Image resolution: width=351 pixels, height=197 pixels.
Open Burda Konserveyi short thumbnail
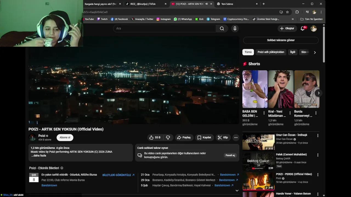tap(307, 89)
